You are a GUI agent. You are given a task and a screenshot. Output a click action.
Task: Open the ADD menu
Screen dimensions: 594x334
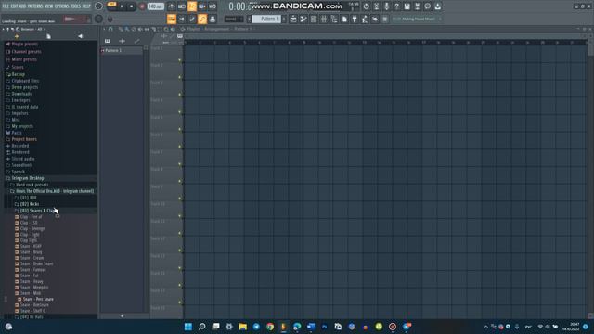[x=21, y=6]
